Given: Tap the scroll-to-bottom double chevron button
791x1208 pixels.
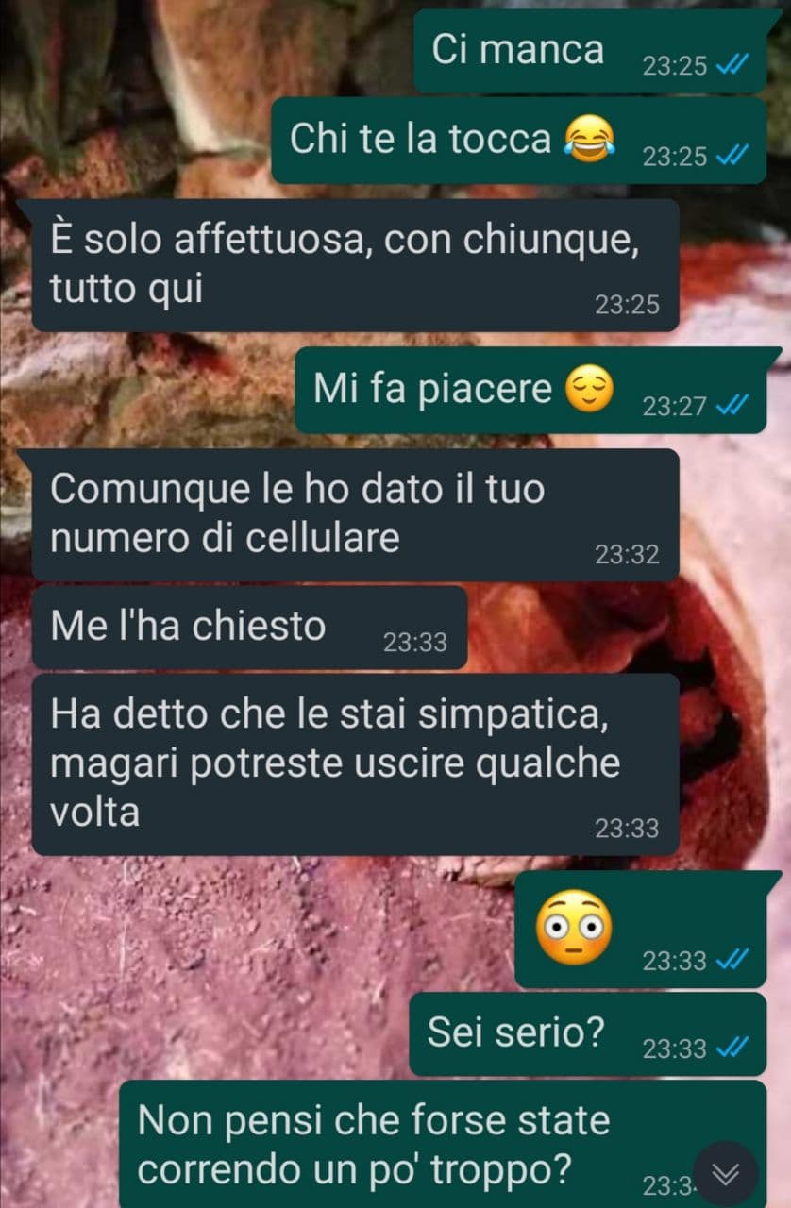Looking at the screenshot, I should pyautogui.click(x=726, y=1173).
